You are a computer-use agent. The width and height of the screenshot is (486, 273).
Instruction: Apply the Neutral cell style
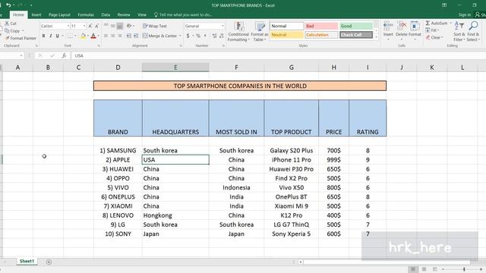click(287, 35)
